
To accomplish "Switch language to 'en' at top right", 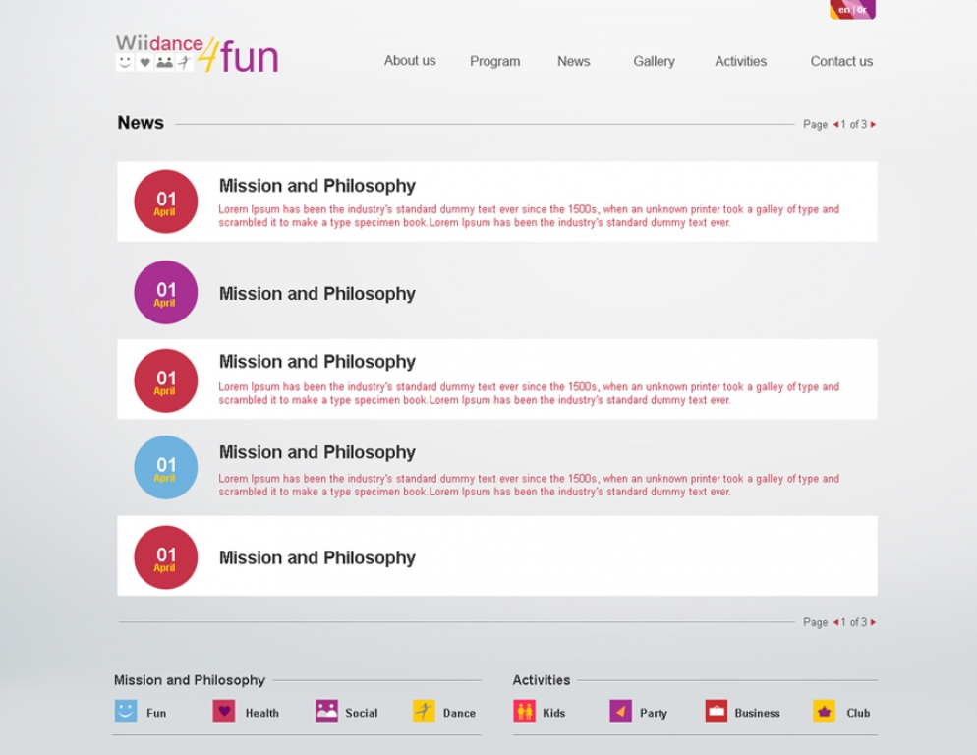I will point(844,10).
